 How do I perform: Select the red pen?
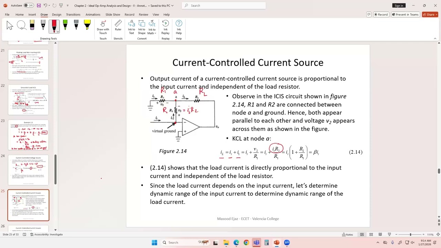point(54,25)
